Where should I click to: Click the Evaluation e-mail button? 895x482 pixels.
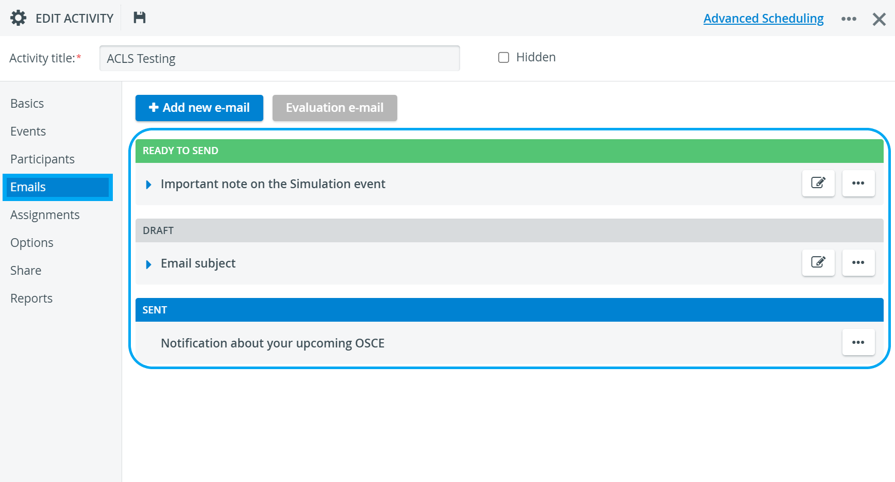(335, 108)
